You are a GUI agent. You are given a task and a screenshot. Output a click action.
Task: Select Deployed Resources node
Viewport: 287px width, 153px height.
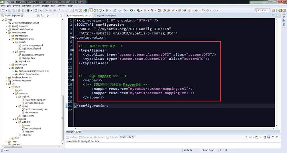pos(22,80)
